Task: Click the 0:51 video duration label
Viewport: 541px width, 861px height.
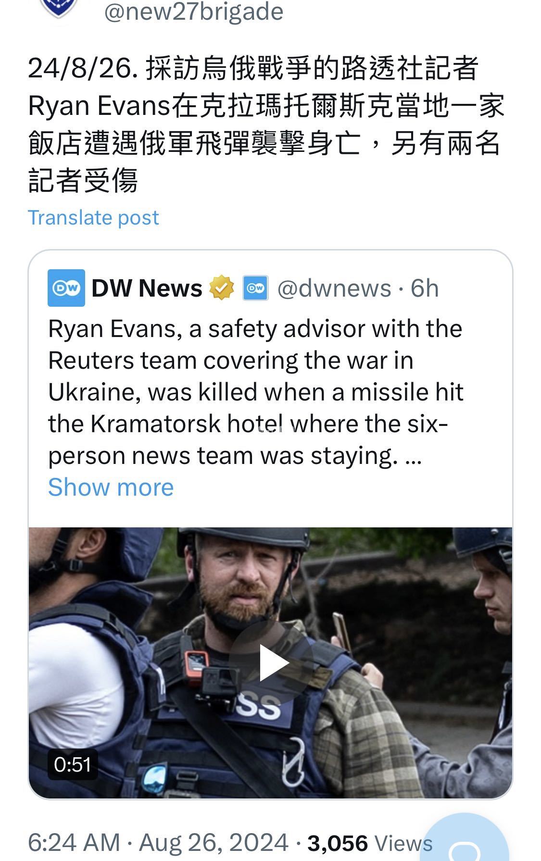Action: click(x=73, y=764)
